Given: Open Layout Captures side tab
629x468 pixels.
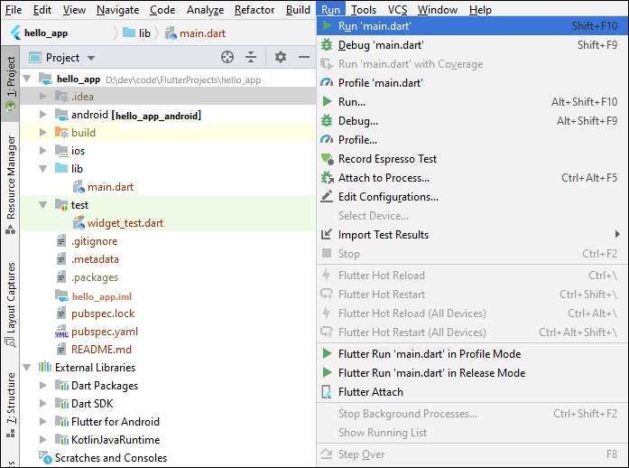Looking at the screenshot, I should click(11, 304).
